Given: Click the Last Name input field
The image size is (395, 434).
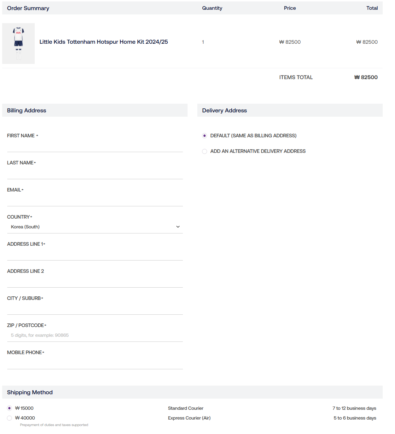Looking at the screenshot, I should pyautogui.click(x=95, y=173).
